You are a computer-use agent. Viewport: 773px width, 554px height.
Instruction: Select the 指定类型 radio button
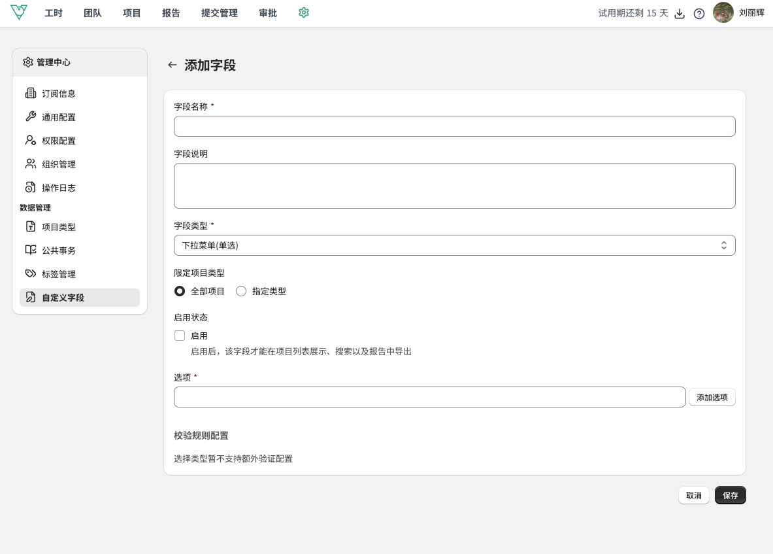[241, 291]
